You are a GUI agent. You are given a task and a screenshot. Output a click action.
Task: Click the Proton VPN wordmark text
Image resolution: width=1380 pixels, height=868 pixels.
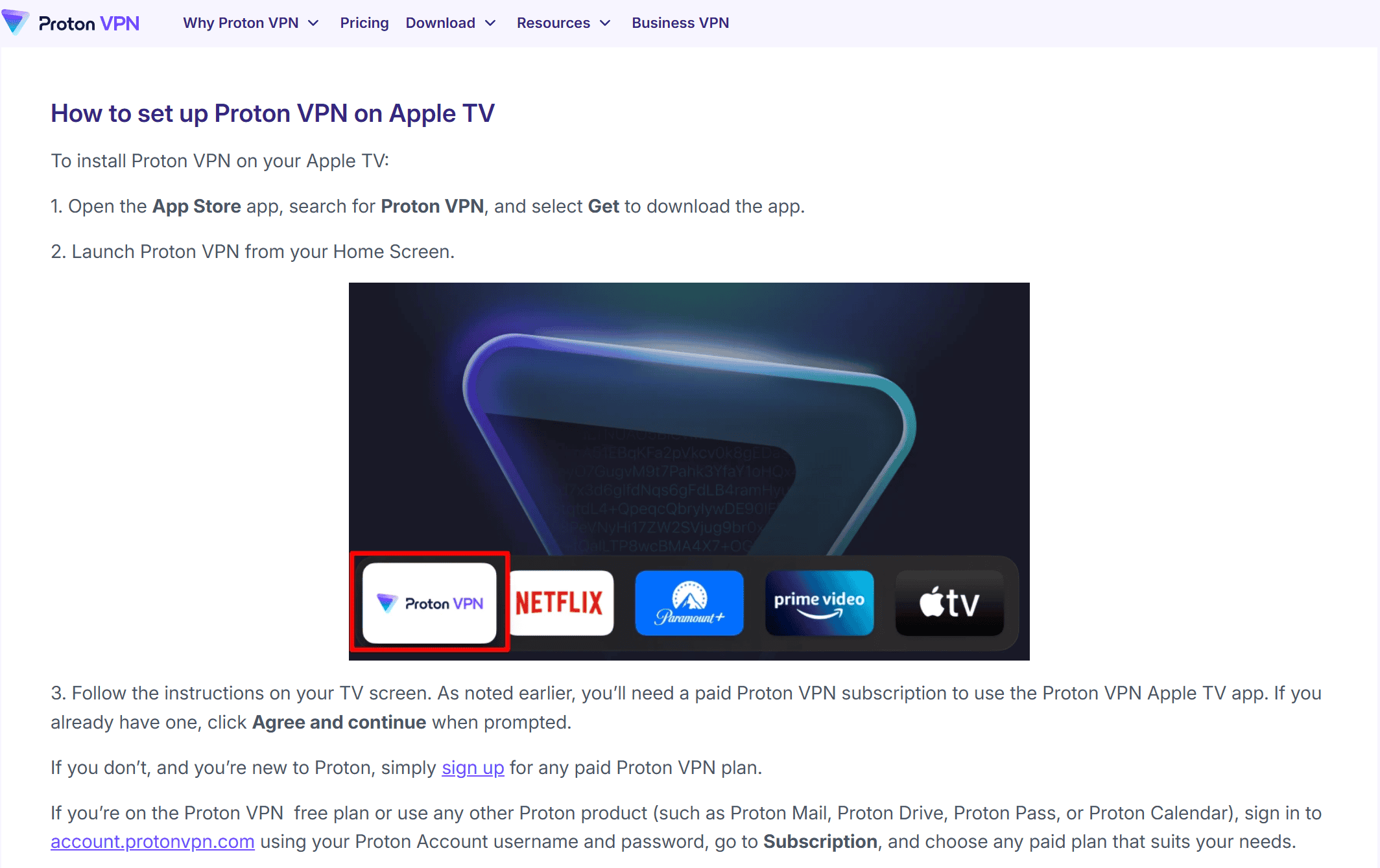[89, 23]
